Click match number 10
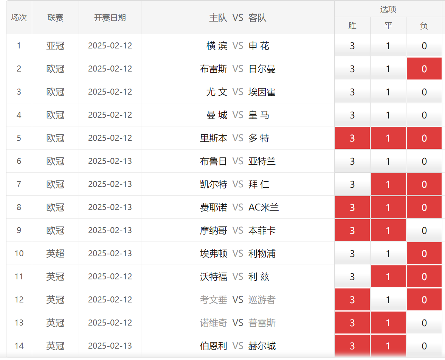The image size is (445, 360). 19,254
